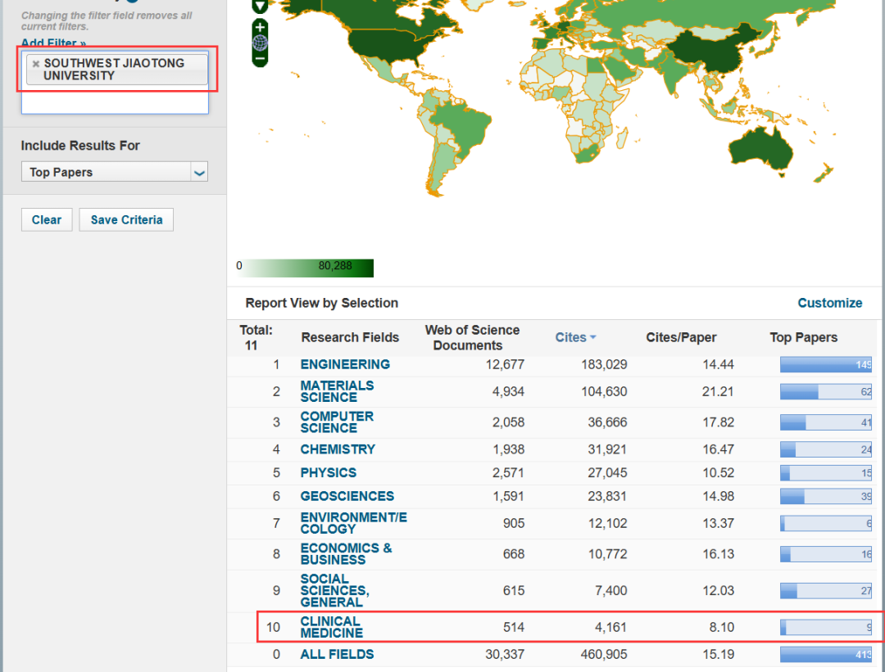Image resolution: width=885 pixels, height=672 pixels.
Task: Reset map view with the globe icon
Action: click(260, 43)
